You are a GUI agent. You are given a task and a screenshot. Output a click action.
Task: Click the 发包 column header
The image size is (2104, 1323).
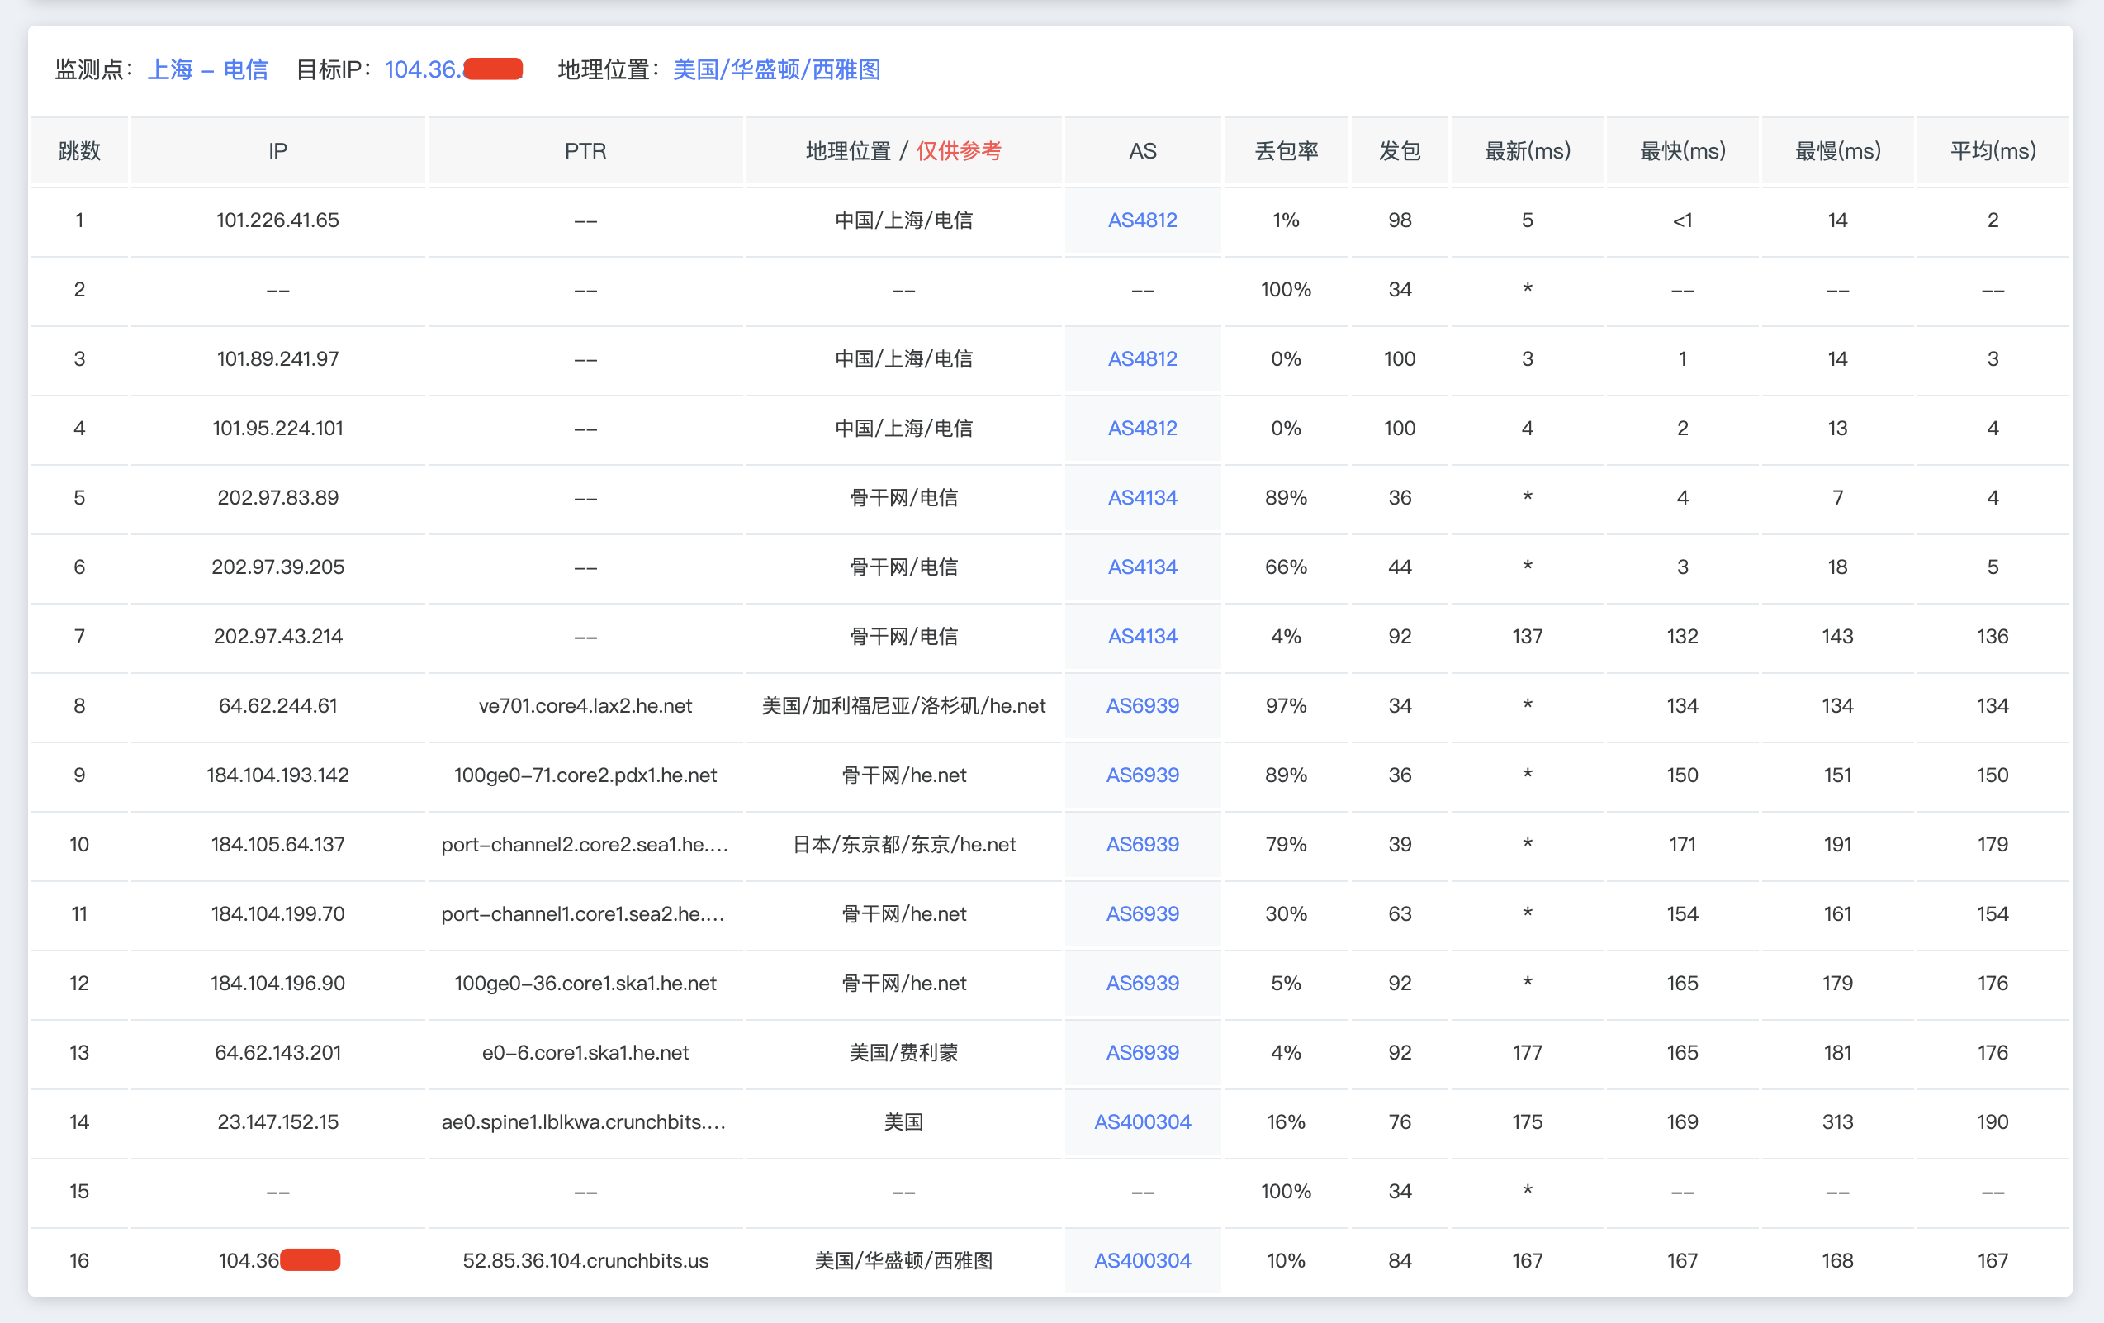[x=1400, y=151]
